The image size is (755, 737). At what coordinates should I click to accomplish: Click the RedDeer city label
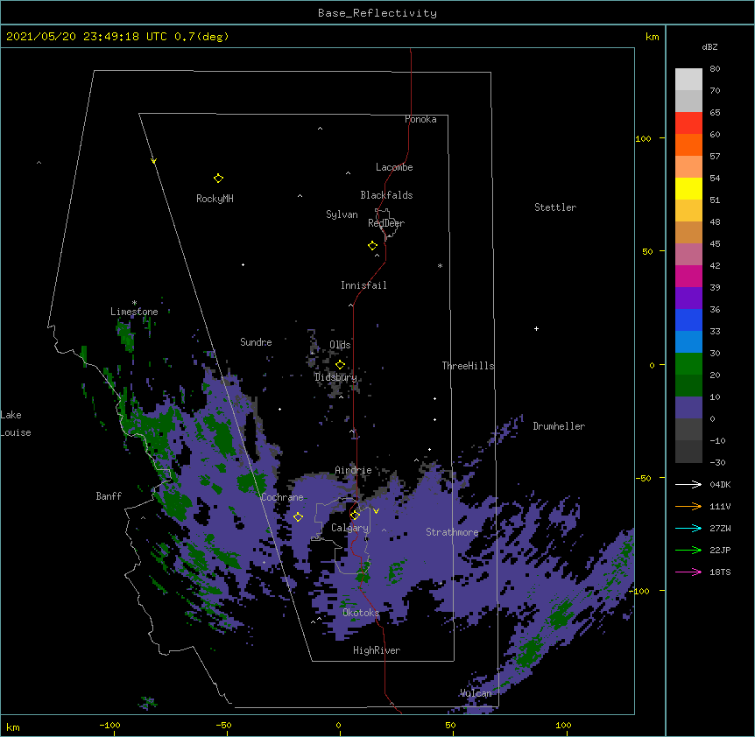pos(386,223)
